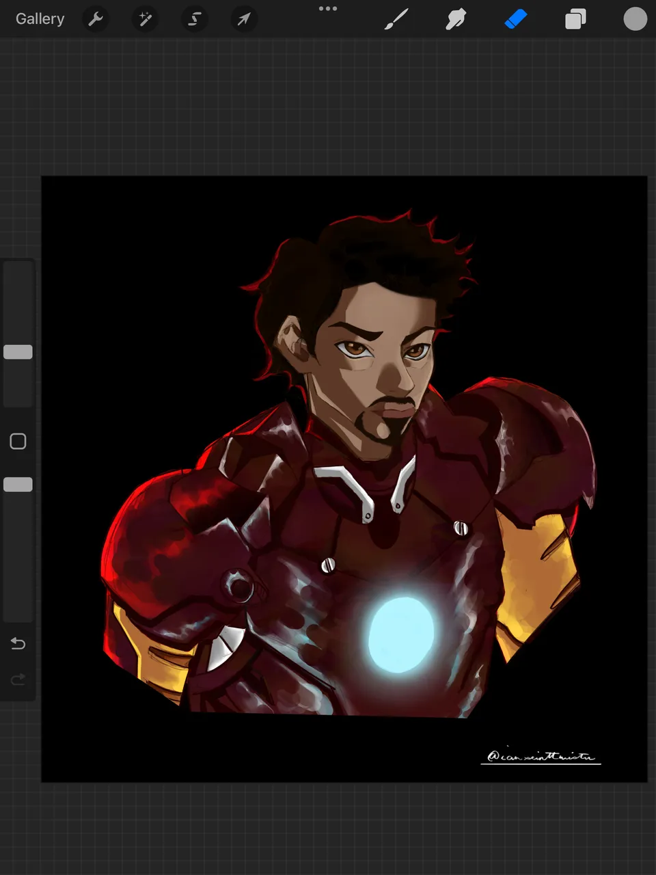Select the Eraser tool

[x=516, y=19]
